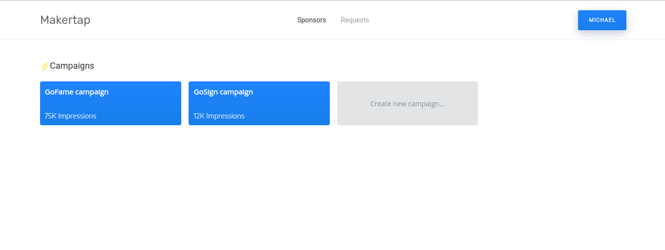Click the Create new campaign… placeholder text
The image size is (665, 250).
click(x=408, y=104)
